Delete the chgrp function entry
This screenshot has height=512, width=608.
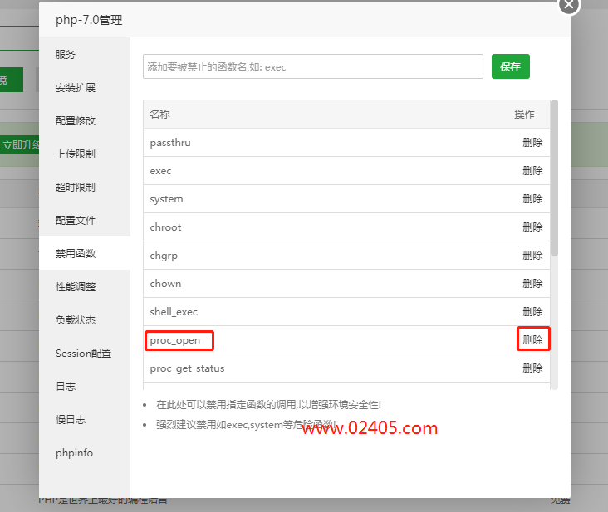(532, 256)
